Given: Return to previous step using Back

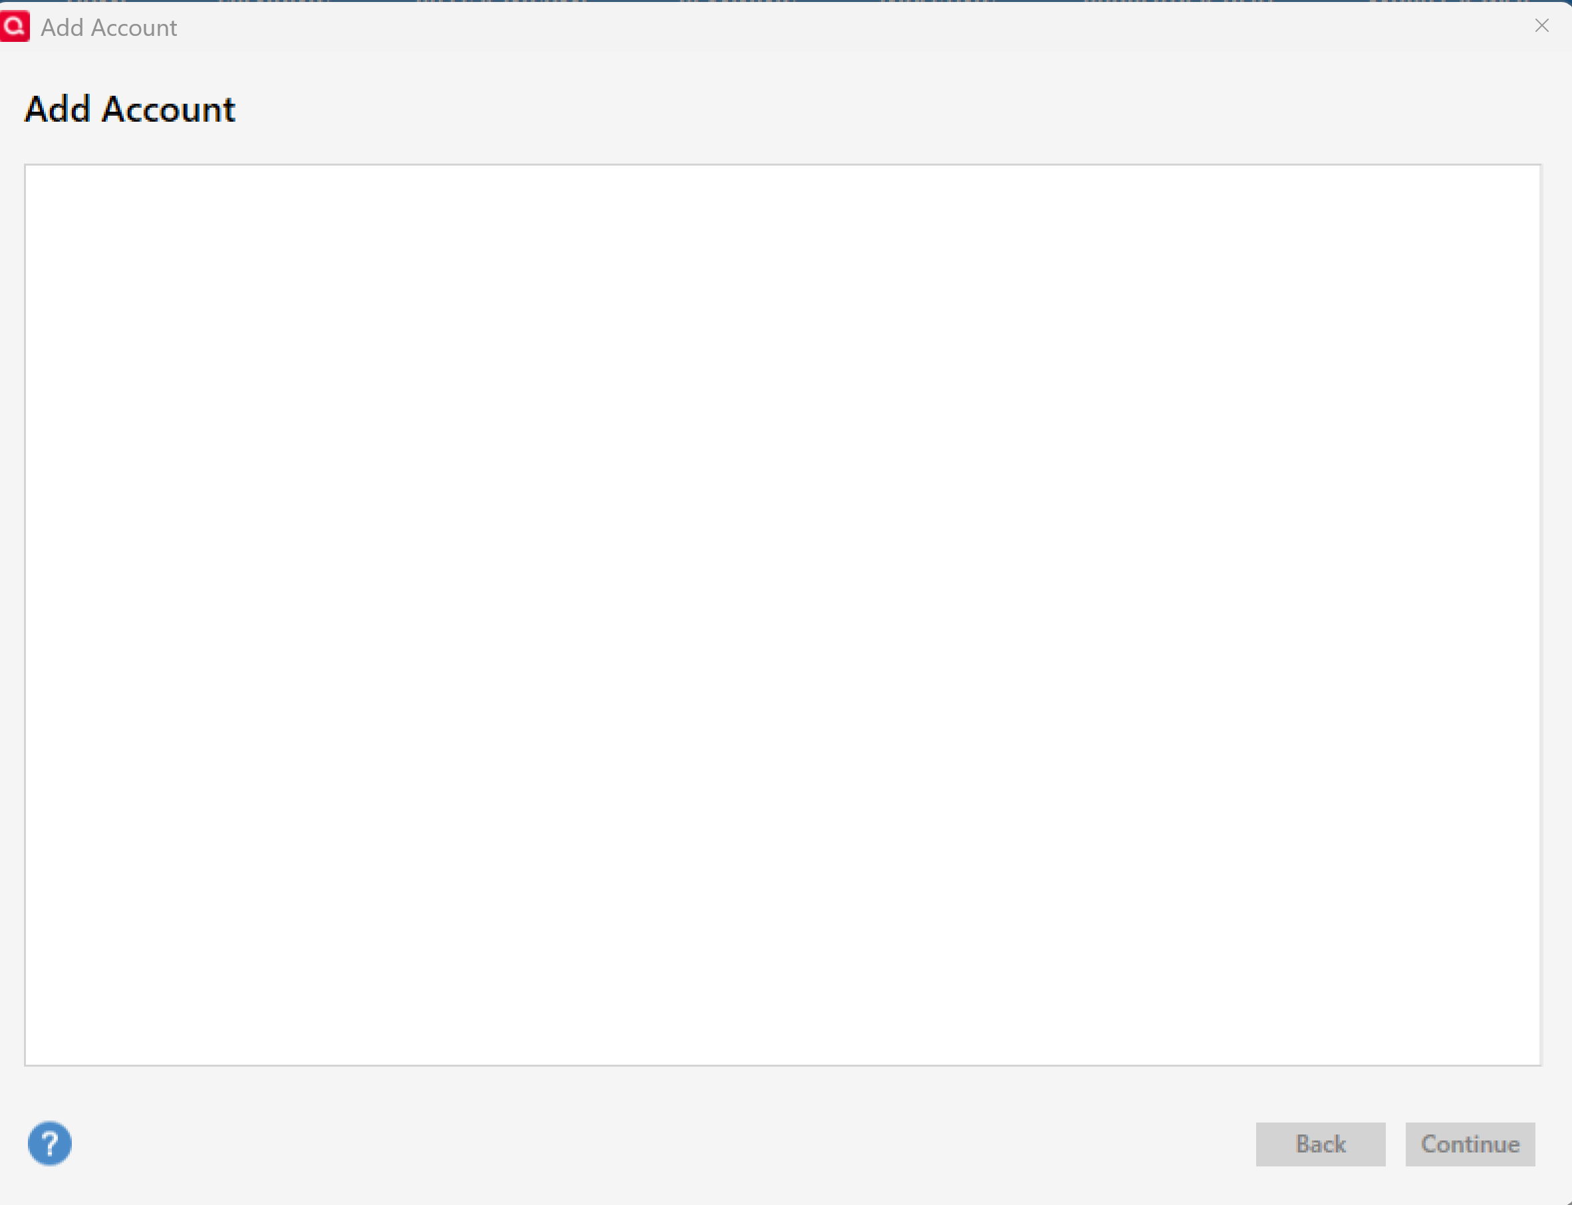Looking at the screenshot, I should (x=1320, y=1144).
